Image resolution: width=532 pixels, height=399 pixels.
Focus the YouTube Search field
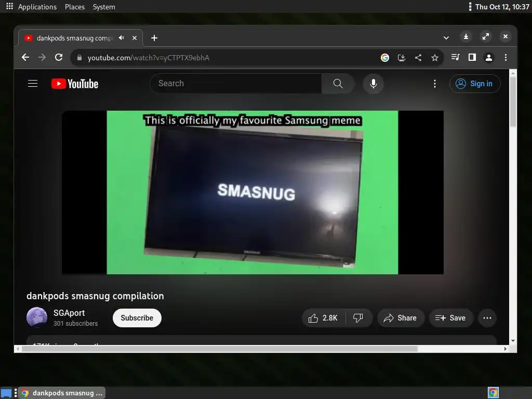(x=235, y=84)
